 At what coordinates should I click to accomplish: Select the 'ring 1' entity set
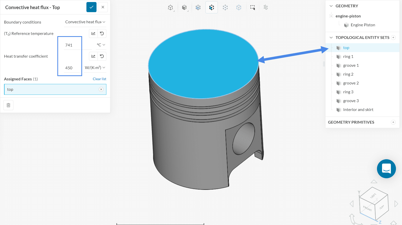pos(348,57)
